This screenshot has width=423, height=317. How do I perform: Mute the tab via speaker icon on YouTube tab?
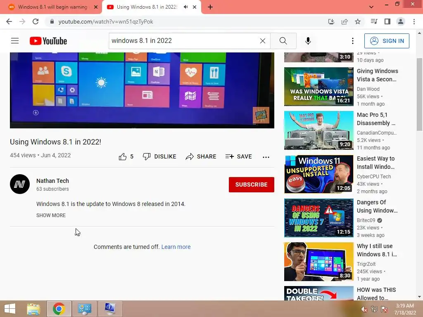185,7
